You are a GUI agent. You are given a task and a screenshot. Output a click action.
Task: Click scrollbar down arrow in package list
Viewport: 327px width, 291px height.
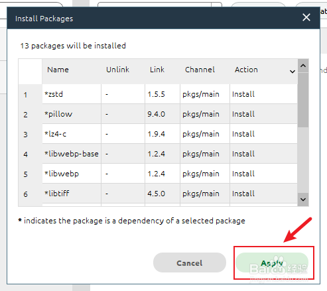click(x=303, y=200)
